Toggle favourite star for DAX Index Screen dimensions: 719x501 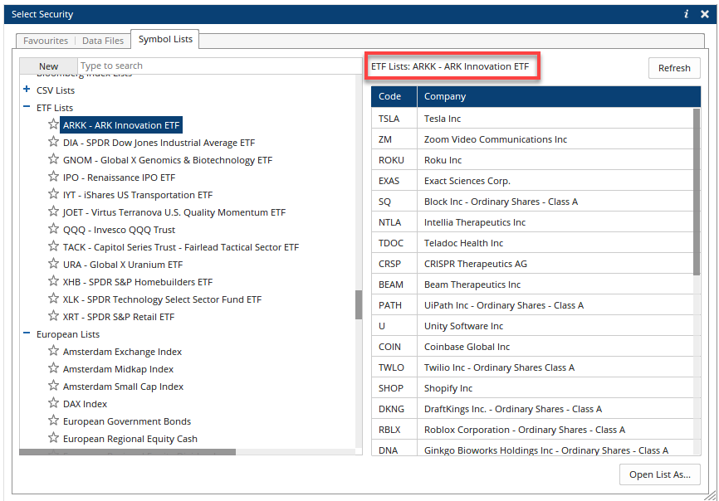[x=53, y=403]
